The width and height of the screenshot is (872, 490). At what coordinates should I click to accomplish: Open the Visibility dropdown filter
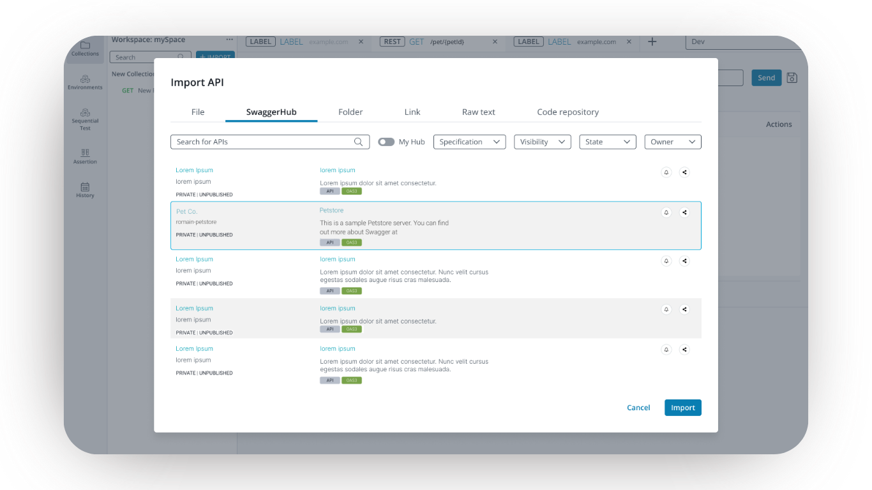542,142
